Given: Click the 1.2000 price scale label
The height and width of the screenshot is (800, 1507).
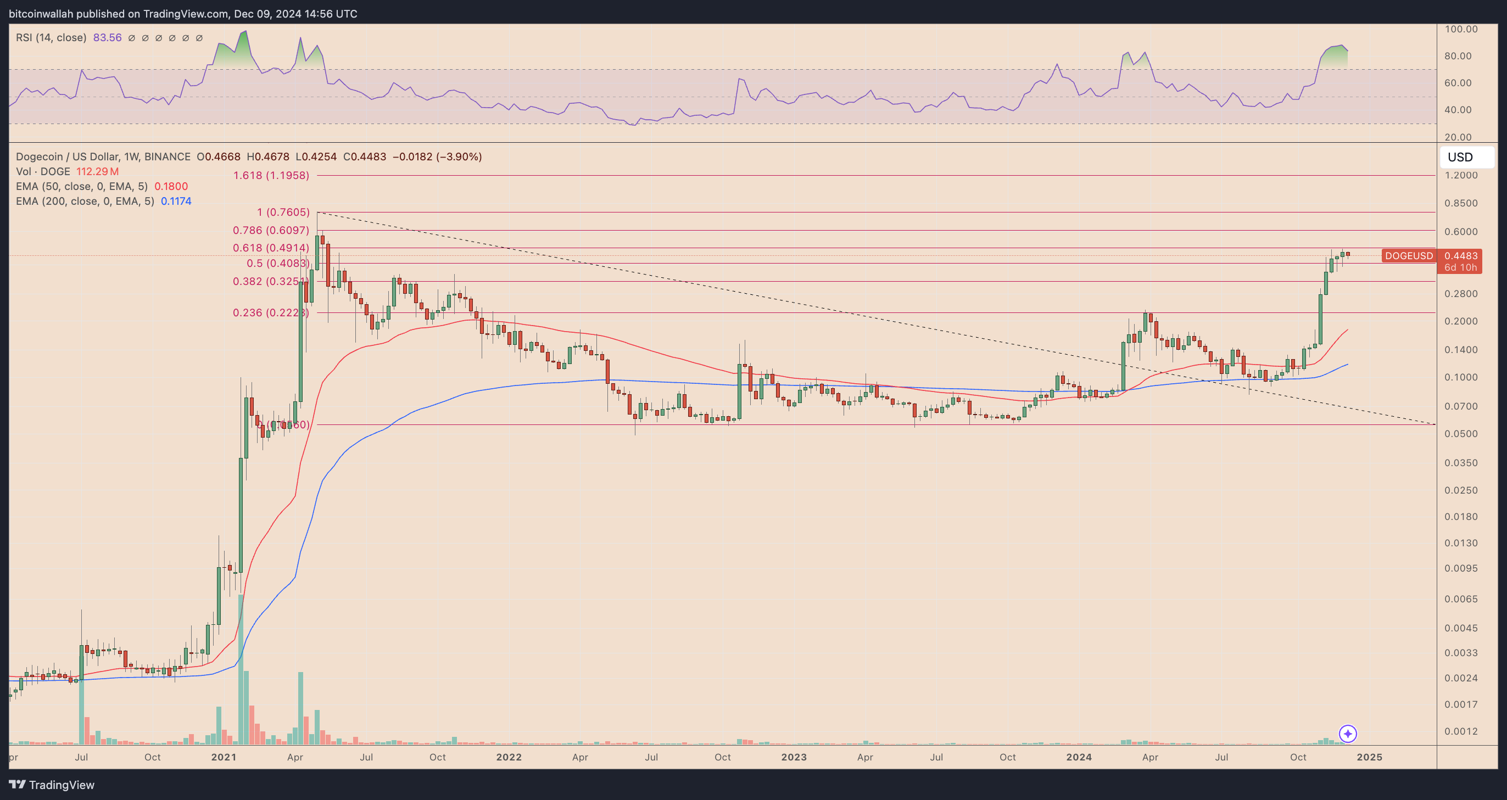Looking at the screenshot, I should click(1461, 176).
